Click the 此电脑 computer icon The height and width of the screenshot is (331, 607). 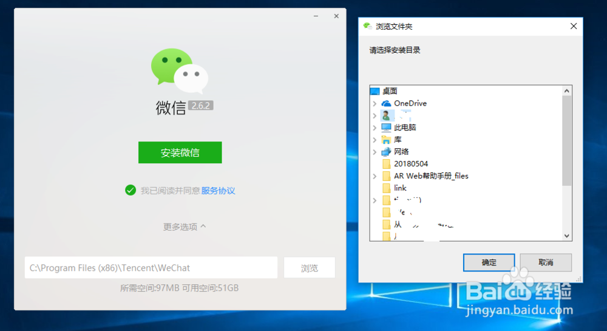(386, 128)
